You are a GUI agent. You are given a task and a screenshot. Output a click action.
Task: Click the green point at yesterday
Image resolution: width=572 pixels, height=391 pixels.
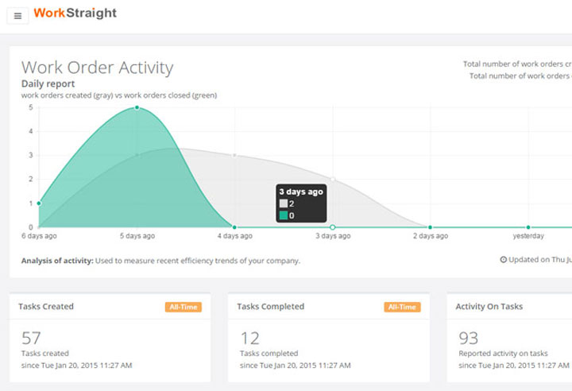pos(528,227)
